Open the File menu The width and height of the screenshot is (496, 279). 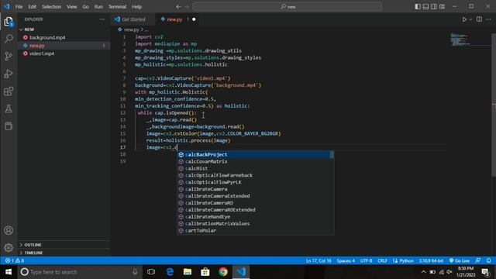[19, 7]
